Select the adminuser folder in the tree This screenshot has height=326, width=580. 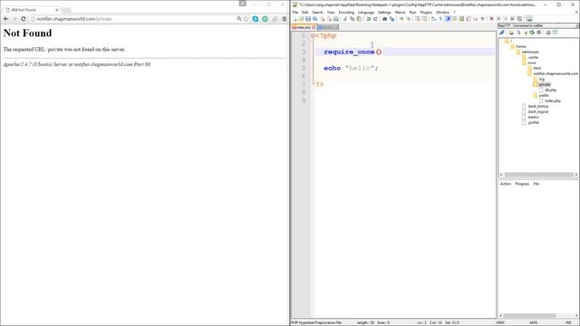(530, 53)
